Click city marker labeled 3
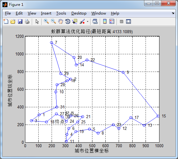The width and height of the screenshot is (178, 159). pyautogui.click(x=32, y=121)
